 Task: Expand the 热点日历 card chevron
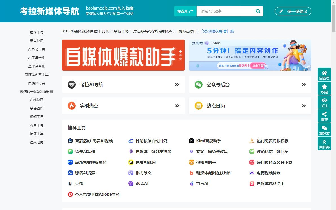coord(304,106)
